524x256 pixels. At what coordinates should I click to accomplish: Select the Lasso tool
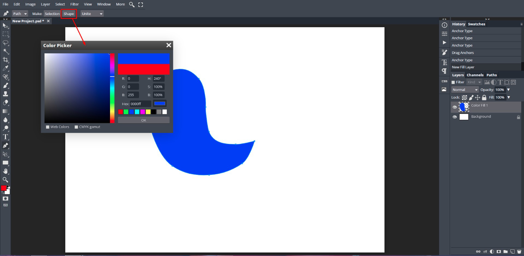coord(6,43)
